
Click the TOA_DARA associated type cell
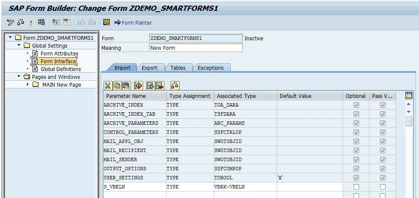(246, 105)
